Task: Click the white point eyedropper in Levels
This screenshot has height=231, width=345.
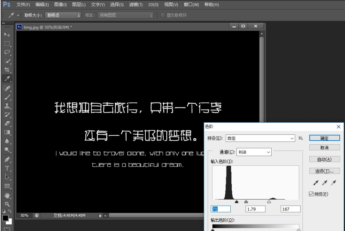Action: (334, 183)
